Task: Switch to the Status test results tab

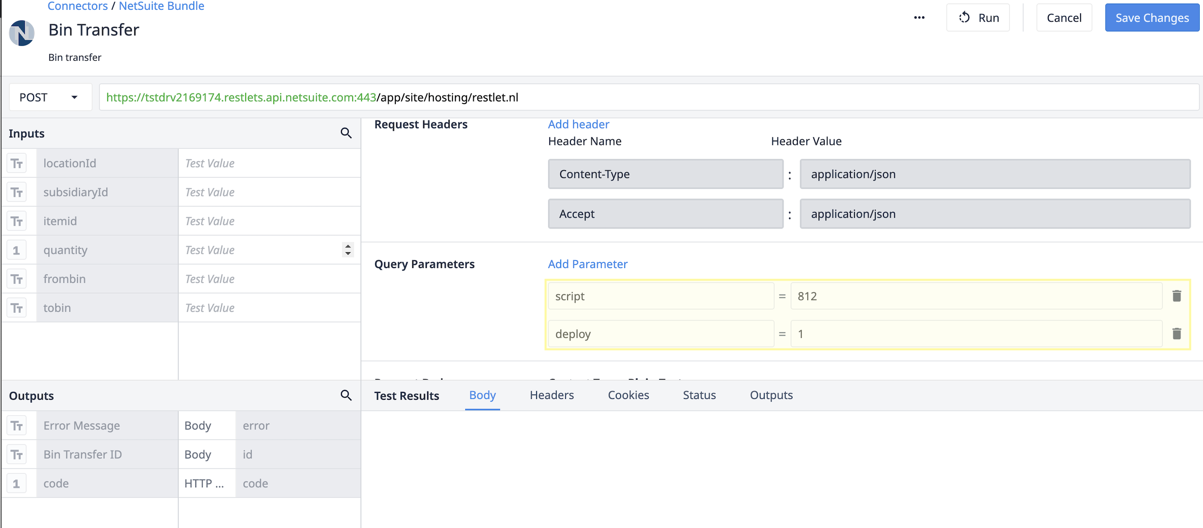Action: [699, 396]
